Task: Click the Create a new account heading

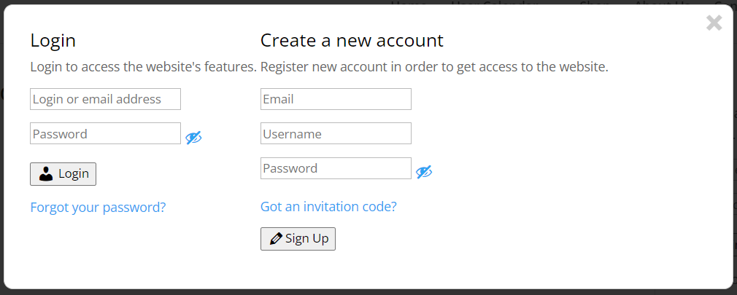Action: click(x=352, y=40)
